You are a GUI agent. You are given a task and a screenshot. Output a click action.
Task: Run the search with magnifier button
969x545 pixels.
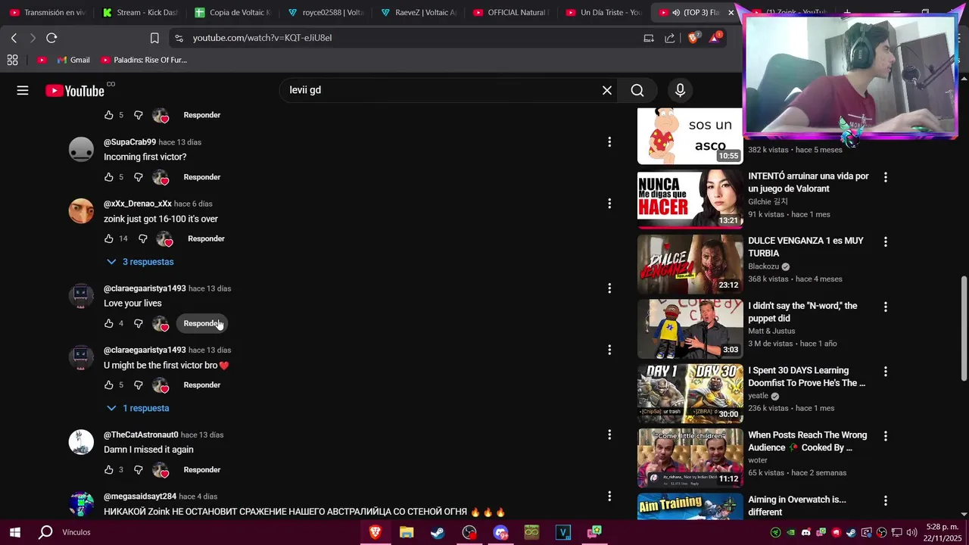(x=637, y=90)
